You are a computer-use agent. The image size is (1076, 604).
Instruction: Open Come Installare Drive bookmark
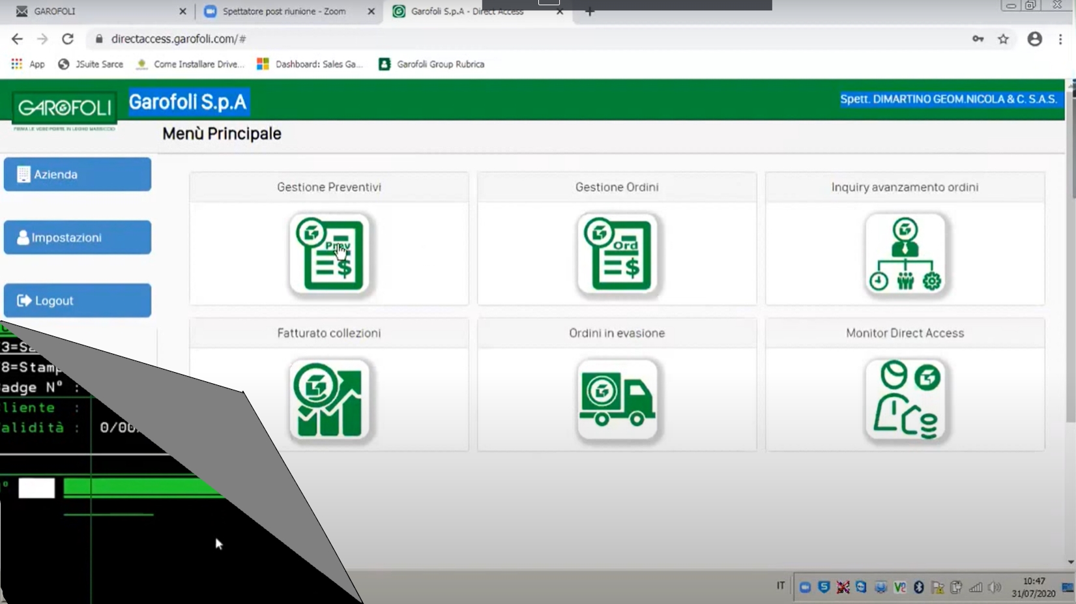click(x=190, y=64)
